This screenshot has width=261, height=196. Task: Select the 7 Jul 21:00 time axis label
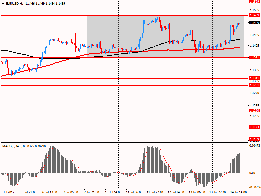click(92, 192)
